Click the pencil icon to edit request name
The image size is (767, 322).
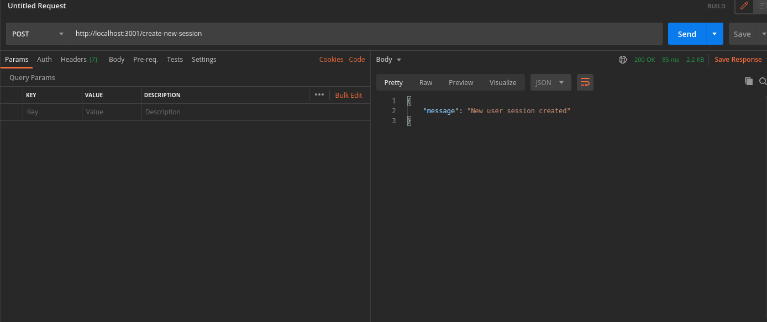pos(743,7)
